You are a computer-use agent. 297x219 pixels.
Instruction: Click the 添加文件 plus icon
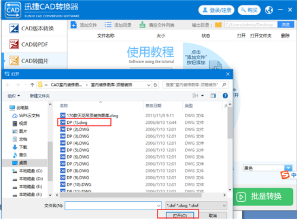(x=73, y=25)
